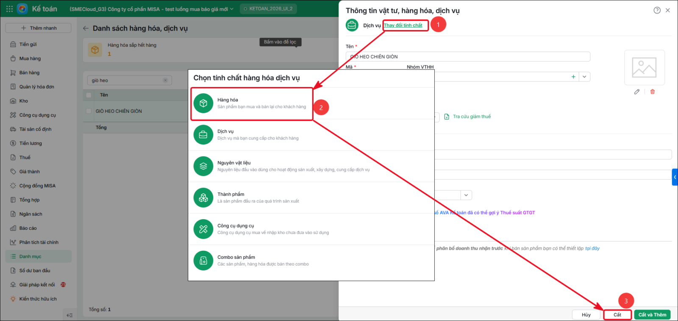Click the pencil edit image icon
The height and width of the screenshot is (321, 678).
[637, 92]
